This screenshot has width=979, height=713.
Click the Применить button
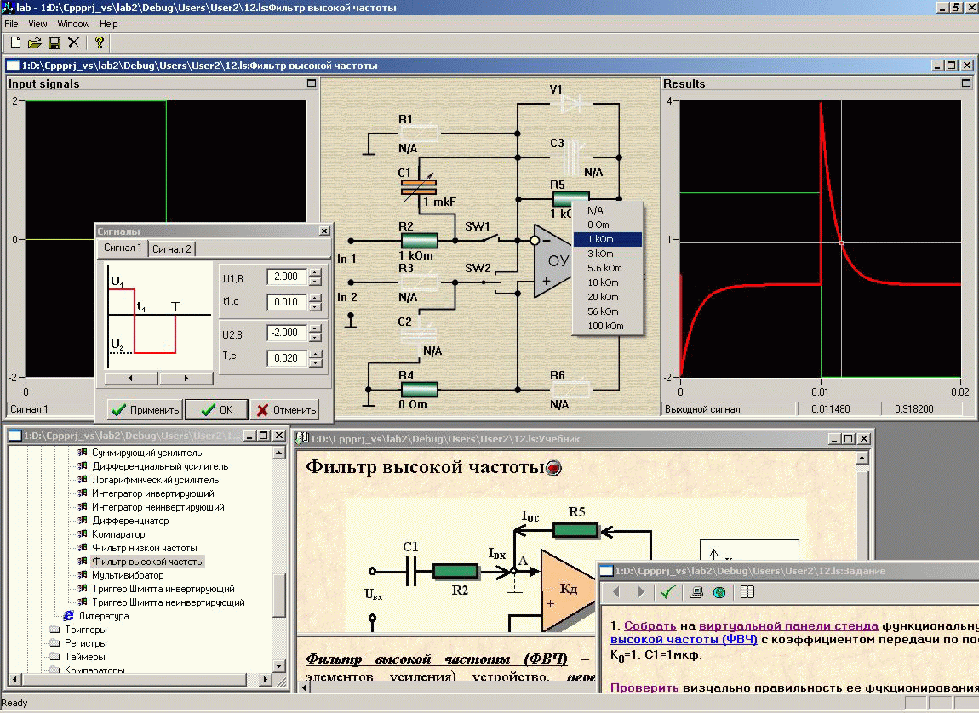pos(145,410)
